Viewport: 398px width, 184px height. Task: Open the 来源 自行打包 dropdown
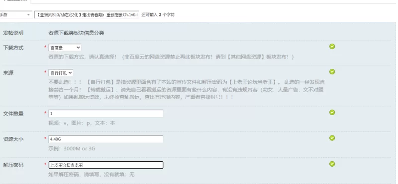(61, 73)
